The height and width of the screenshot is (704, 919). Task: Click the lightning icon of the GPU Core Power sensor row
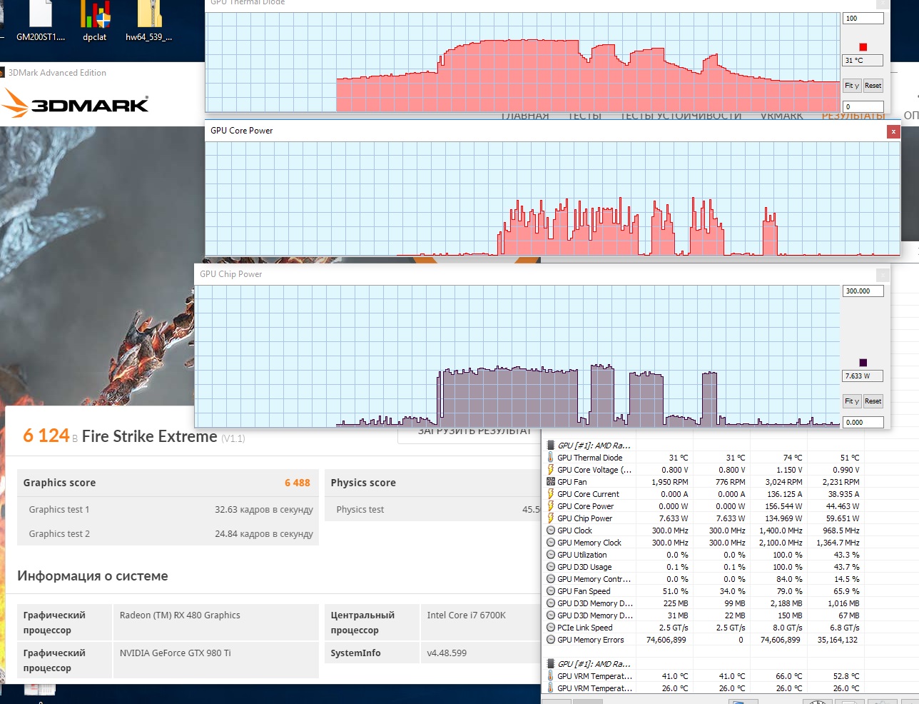(x=550, y=506)
